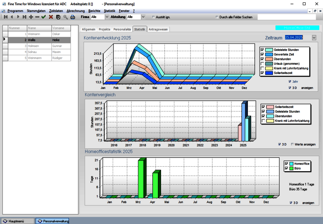Print using the printer icon
The image size is (323, 224).
coord(73,17)
